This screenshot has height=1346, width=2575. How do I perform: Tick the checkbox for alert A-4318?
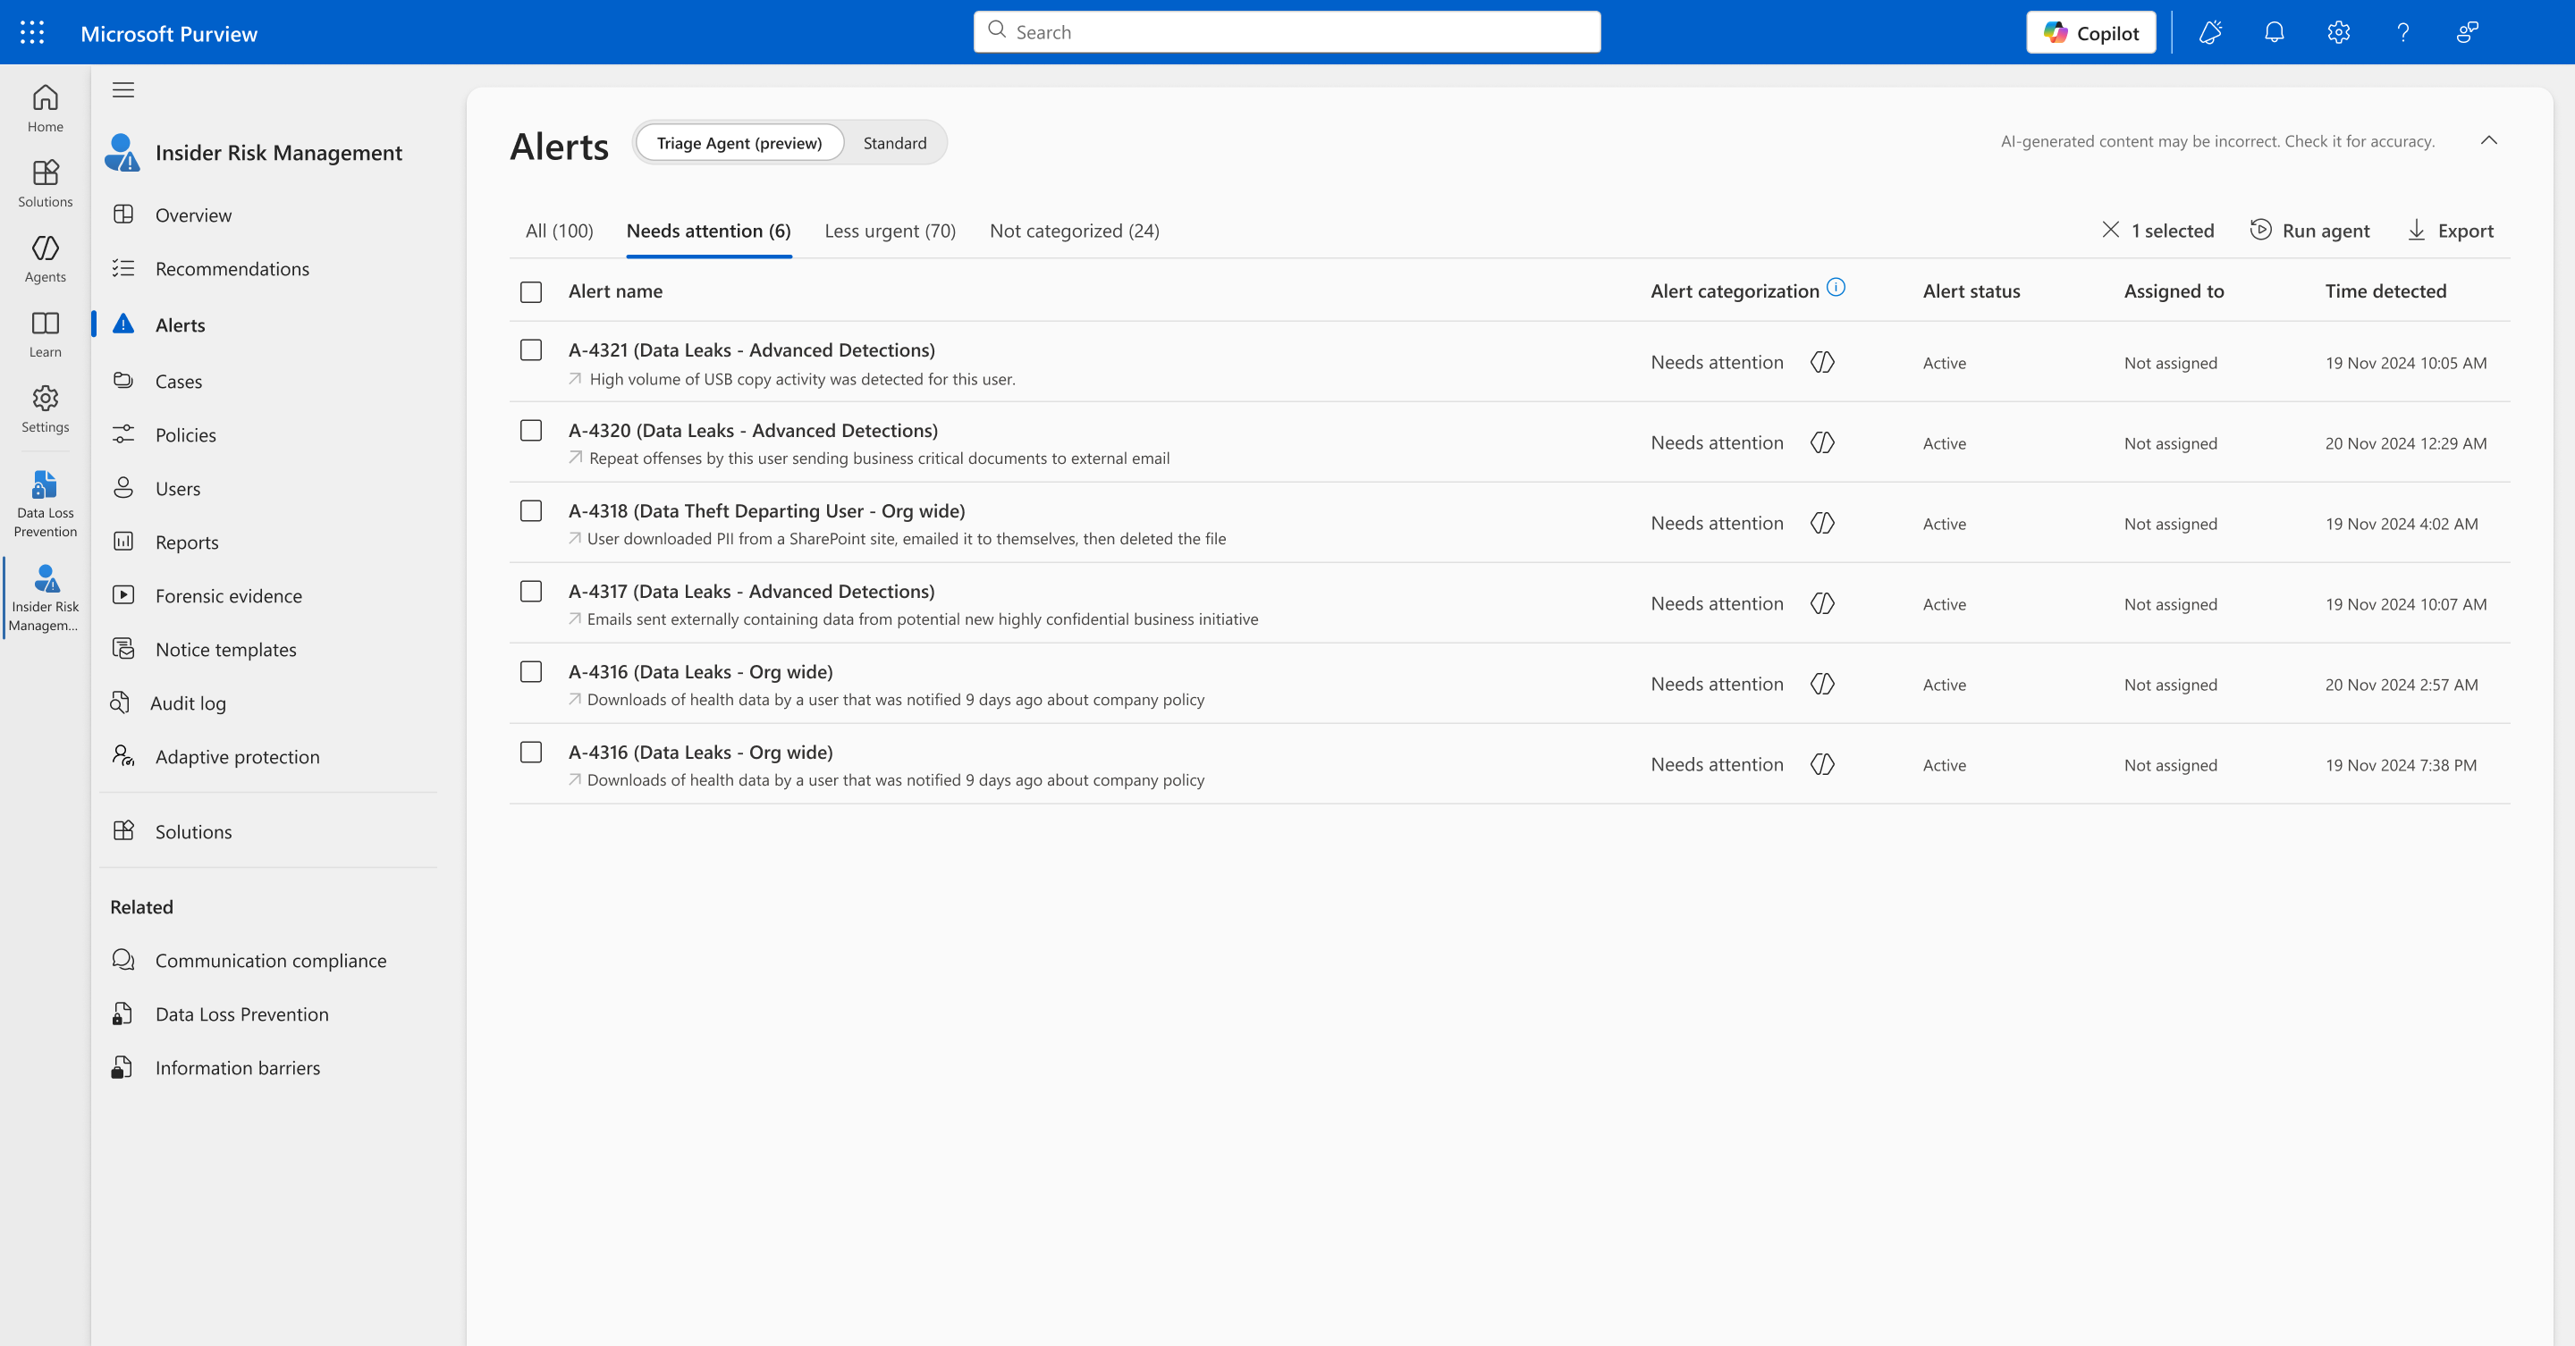(531, 510)
